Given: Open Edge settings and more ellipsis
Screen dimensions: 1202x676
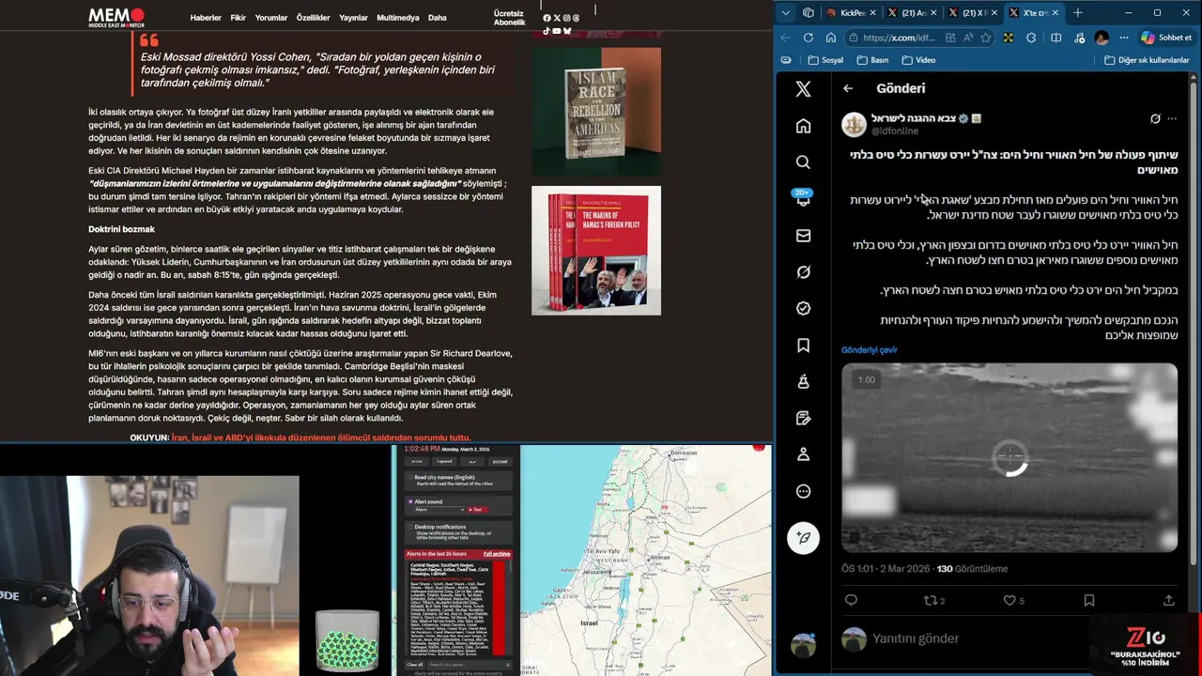Looking at the screenshot, I should click(1123, 38).
